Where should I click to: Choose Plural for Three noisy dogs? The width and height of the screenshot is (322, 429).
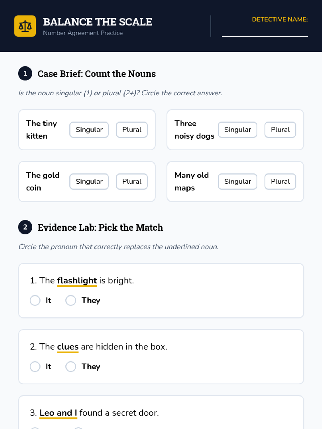(x=280, y=130)
